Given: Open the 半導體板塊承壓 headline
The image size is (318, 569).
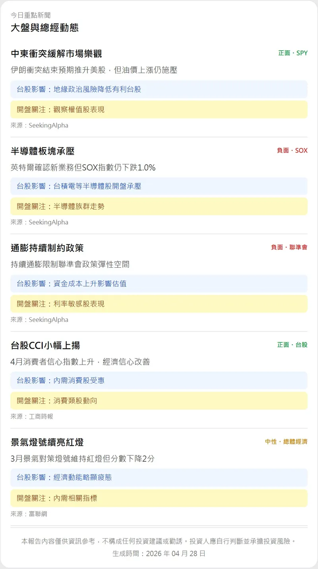Looking at the screenshot, I should click(x=43, y=151).
